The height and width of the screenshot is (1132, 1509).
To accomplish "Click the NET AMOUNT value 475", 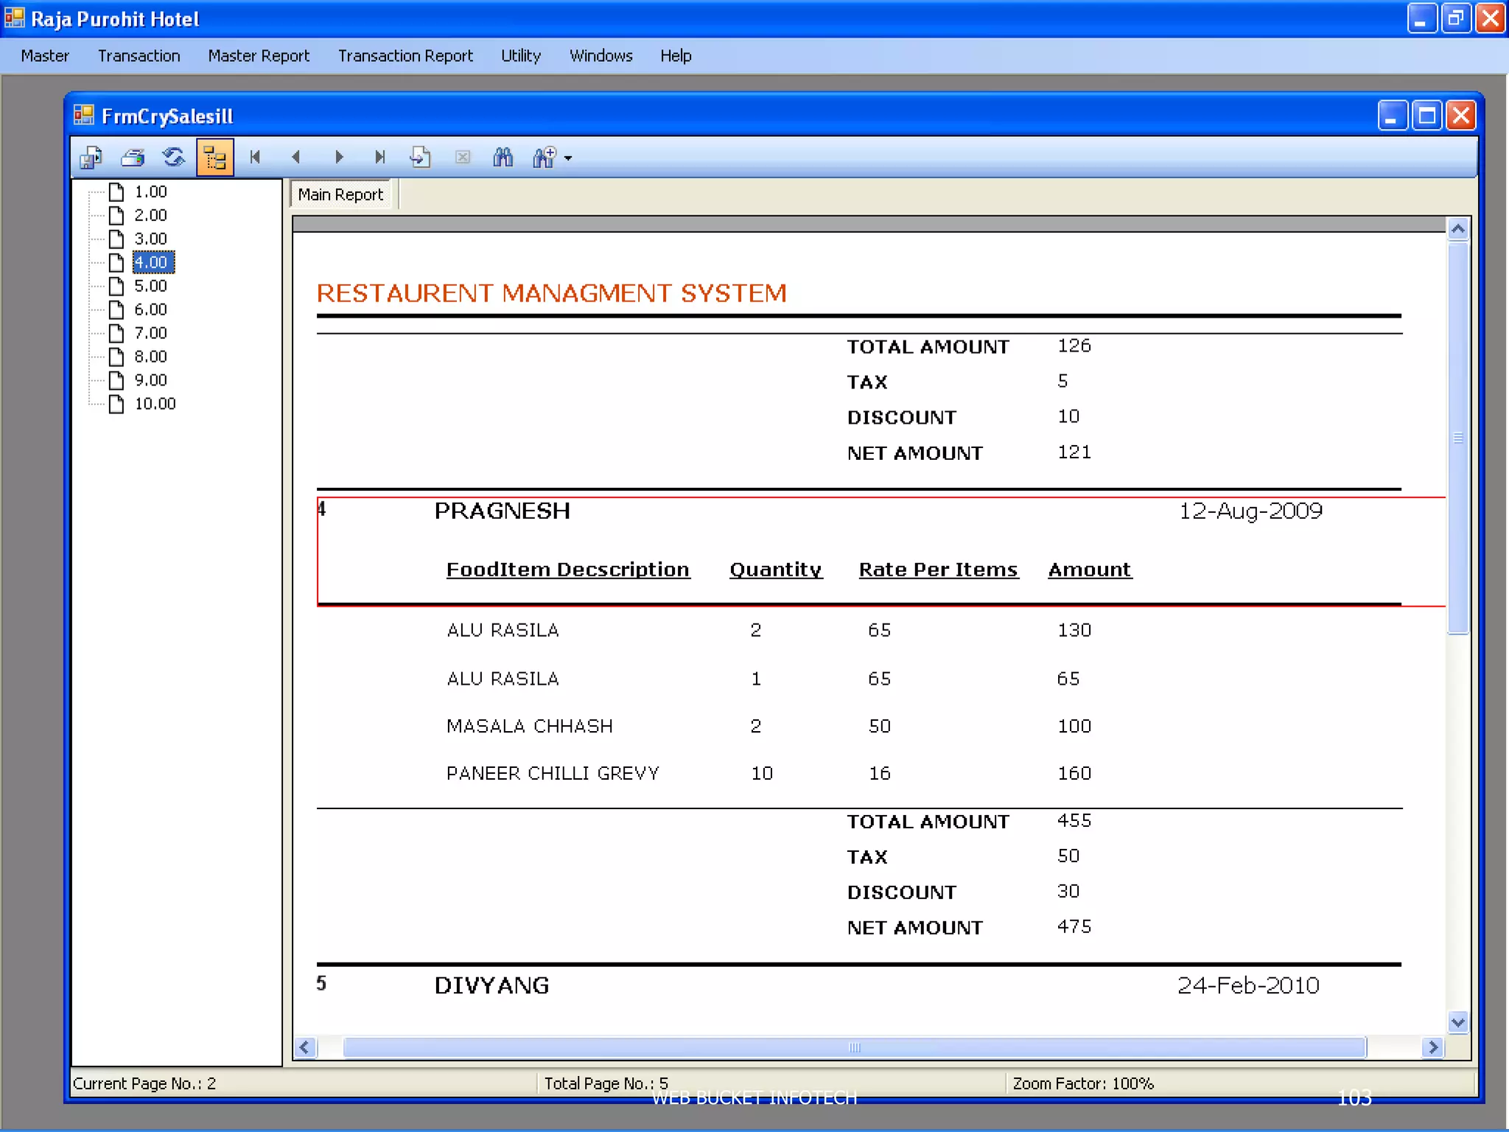I will [x=1074, y=926].
